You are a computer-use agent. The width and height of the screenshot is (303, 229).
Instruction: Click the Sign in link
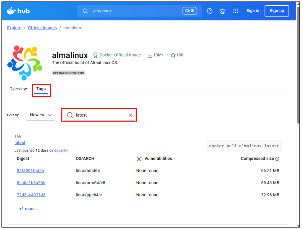click(253, 11)
